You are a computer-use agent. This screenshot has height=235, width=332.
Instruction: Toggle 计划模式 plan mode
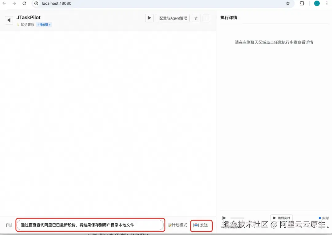[178, 225]
